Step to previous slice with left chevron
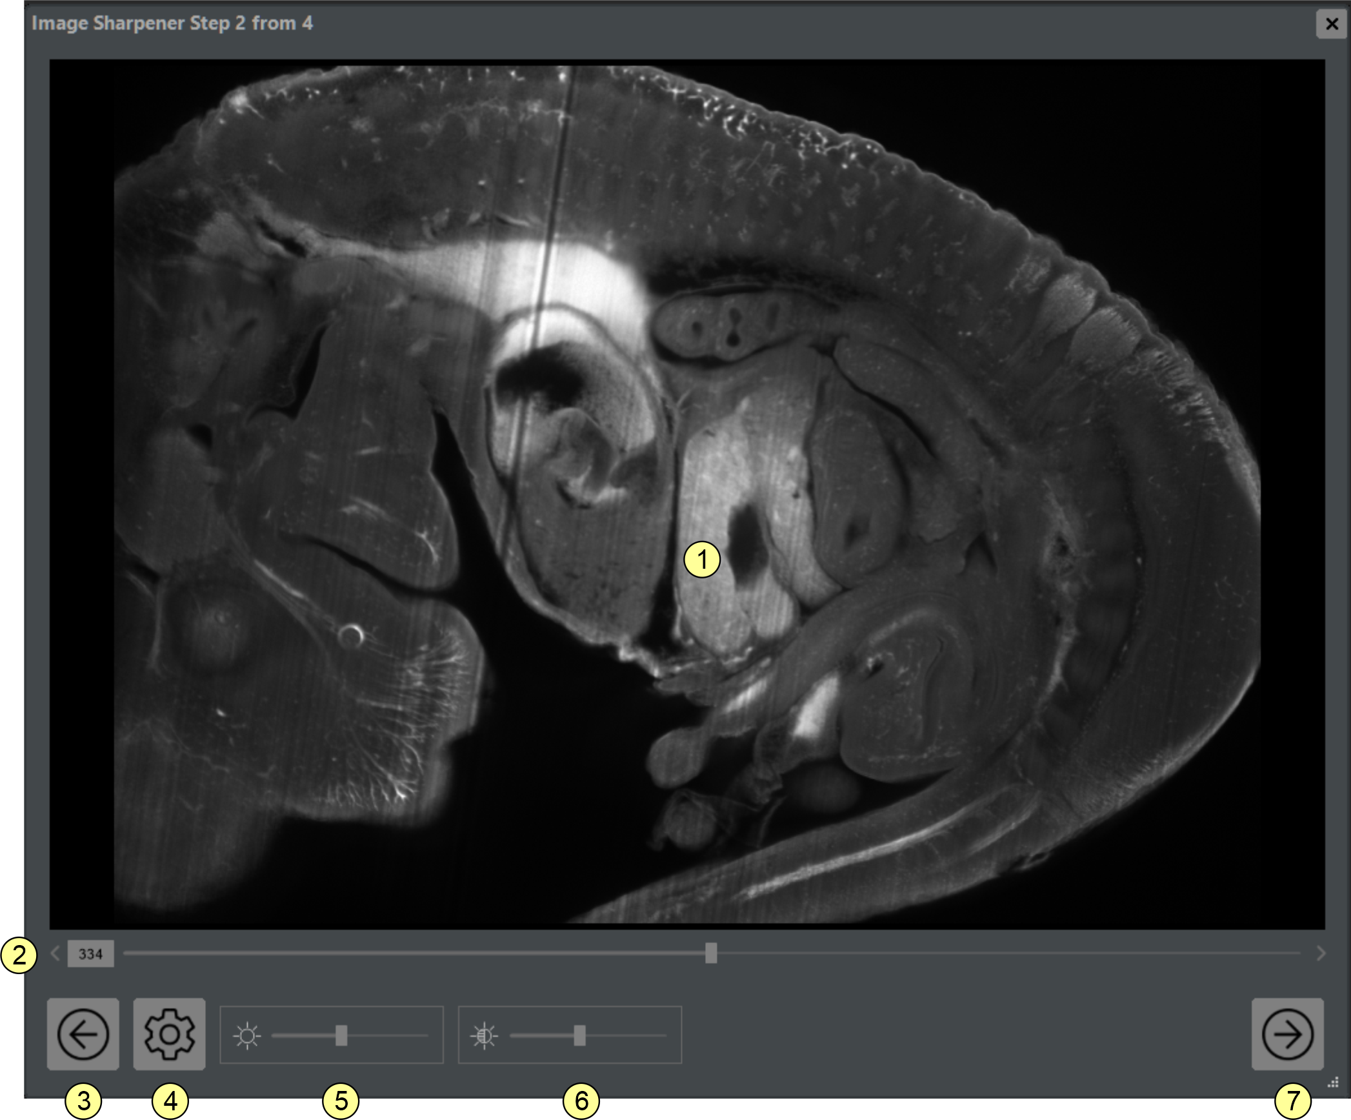This screenshot has width=1351, height=1120. click(55, 953)
